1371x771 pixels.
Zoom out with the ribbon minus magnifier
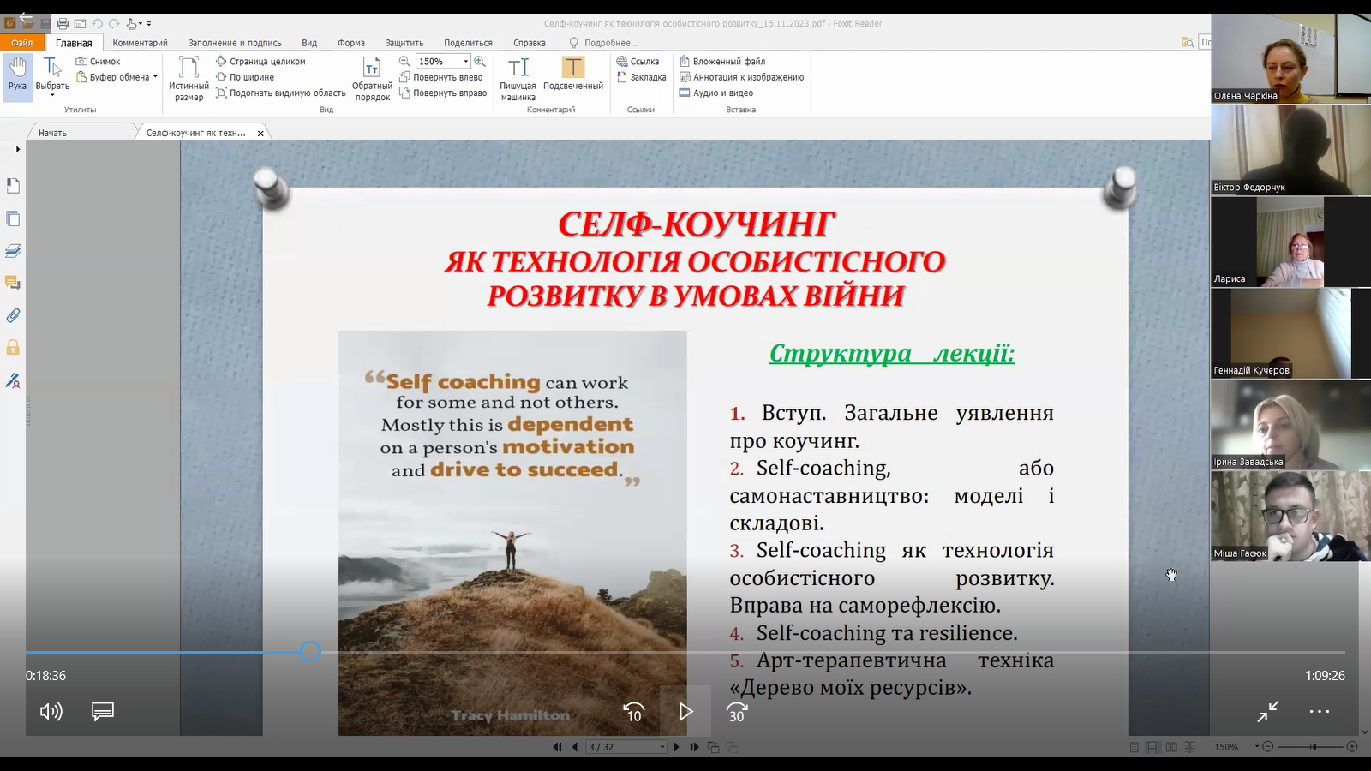(x=404, y=62)
